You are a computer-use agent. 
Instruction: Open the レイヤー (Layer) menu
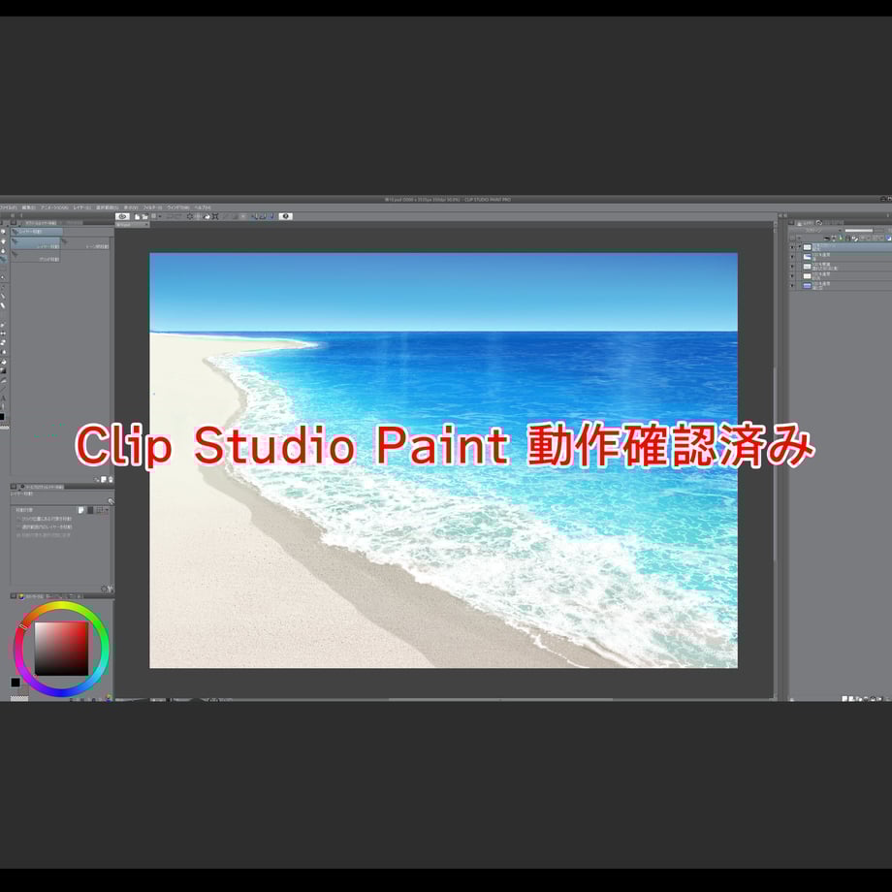coord(81,207)
